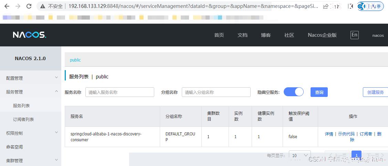Viewport: 388px width, 166px height.
Task: Click the browser forward arrow
Action: point(18,6)
